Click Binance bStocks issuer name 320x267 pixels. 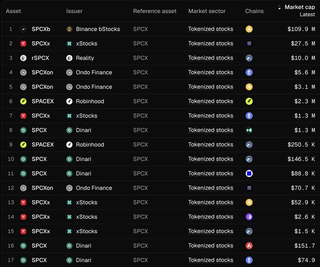[98, 29]
